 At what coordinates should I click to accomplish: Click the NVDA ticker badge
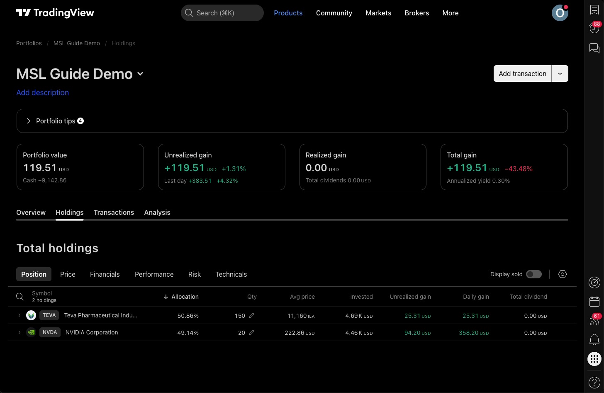[x=50, y=332]
